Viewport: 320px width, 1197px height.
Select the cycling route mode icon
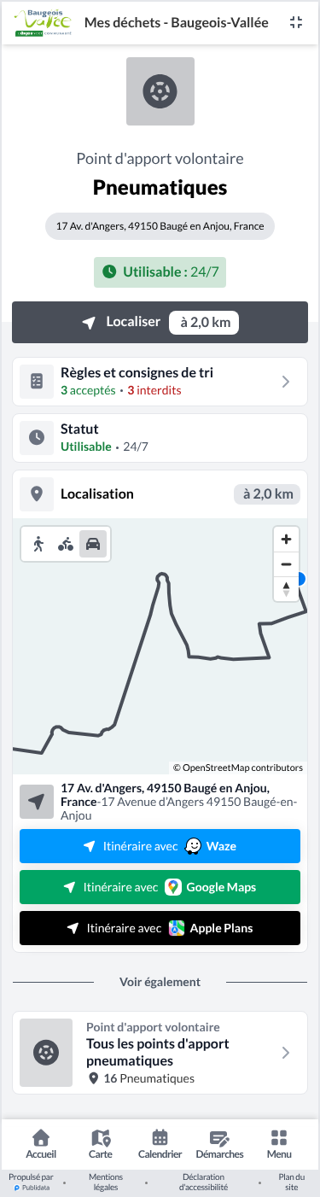(x=66, y=543)
